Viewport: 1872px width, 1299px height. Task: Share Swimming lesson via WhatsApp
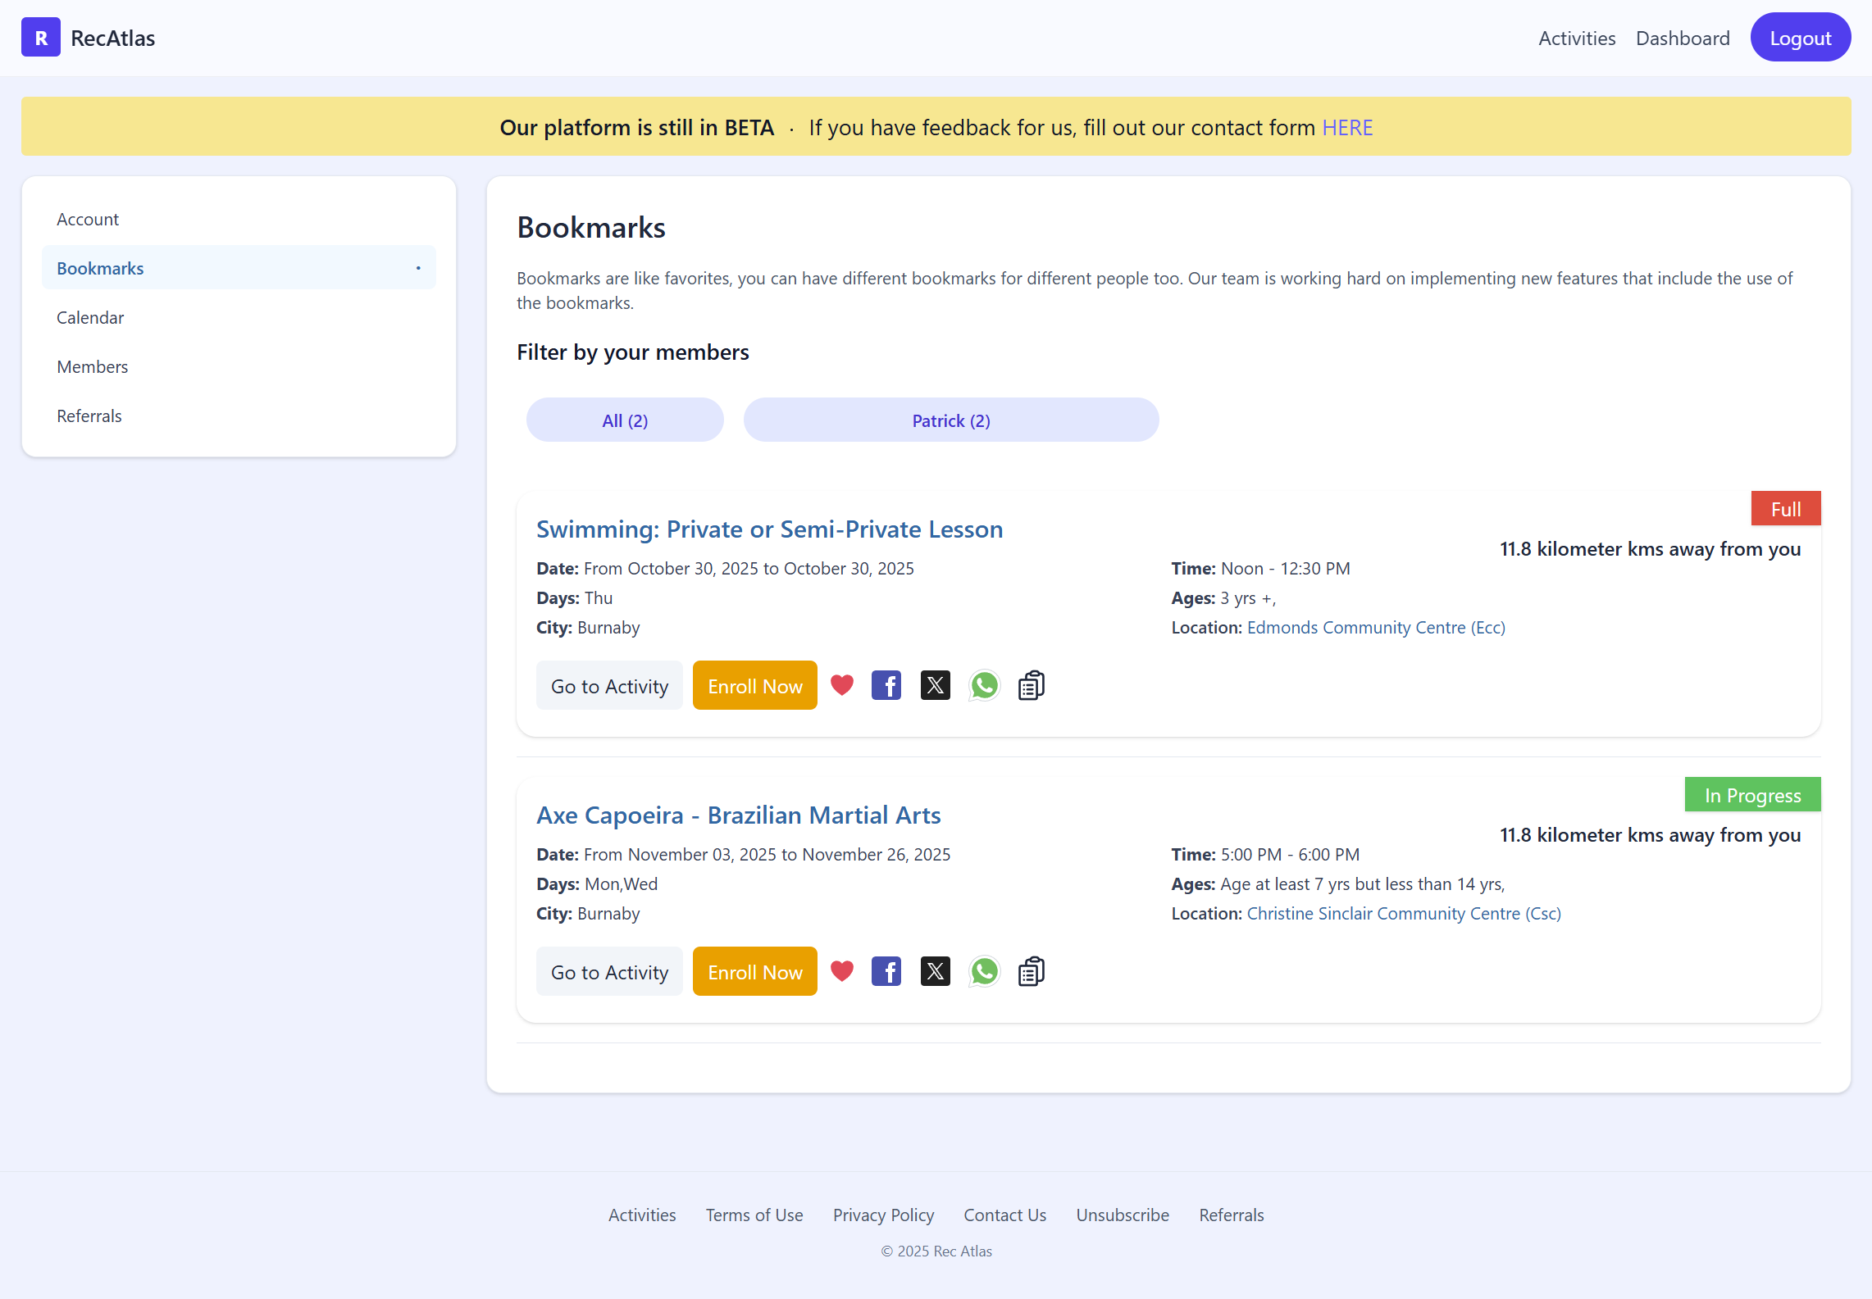click(x=984, y=685)
